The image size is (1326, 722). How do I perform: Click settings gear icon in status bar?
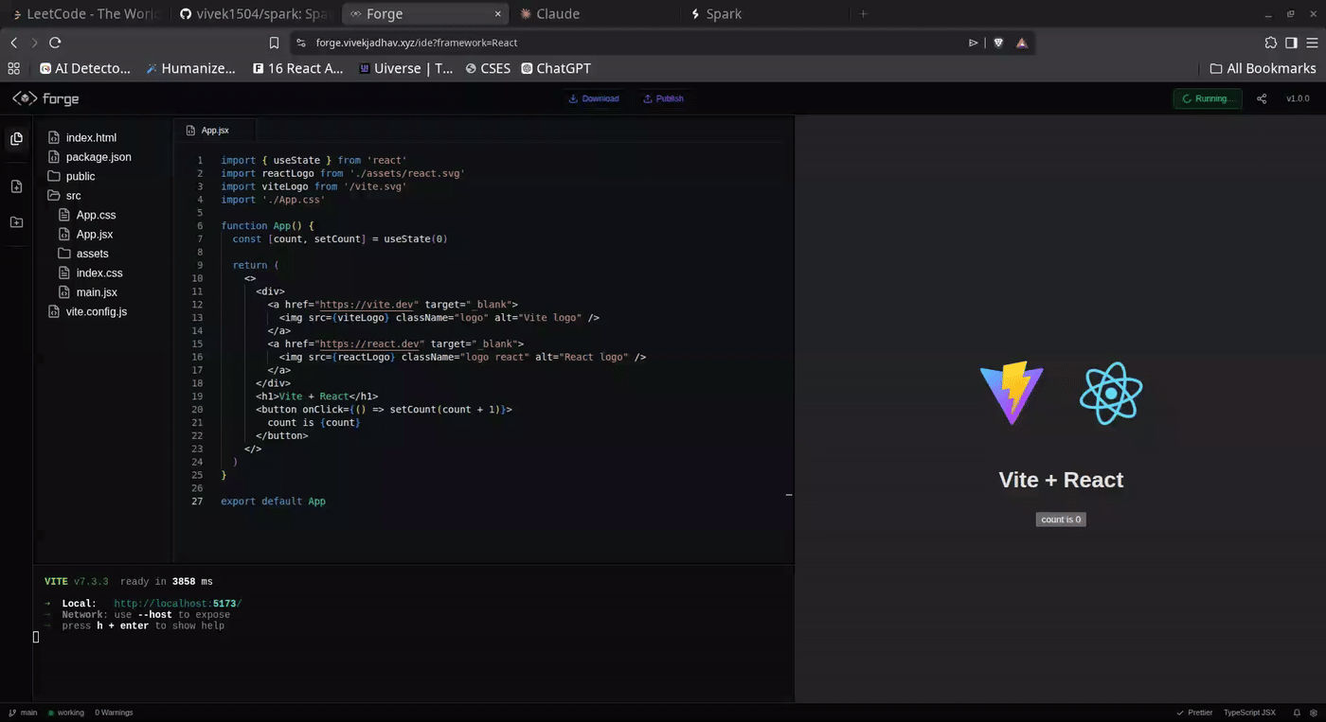[1312, 713]
